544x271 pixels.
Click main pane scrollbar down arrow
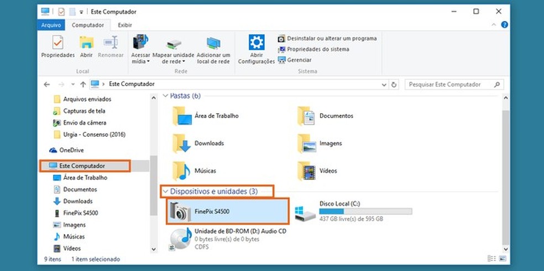click(505, 249)
